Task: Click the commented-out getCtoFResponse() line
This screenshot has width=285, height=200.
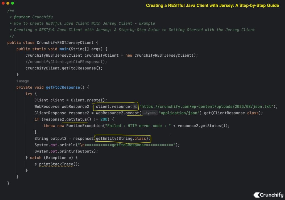Action: (66, 62)
